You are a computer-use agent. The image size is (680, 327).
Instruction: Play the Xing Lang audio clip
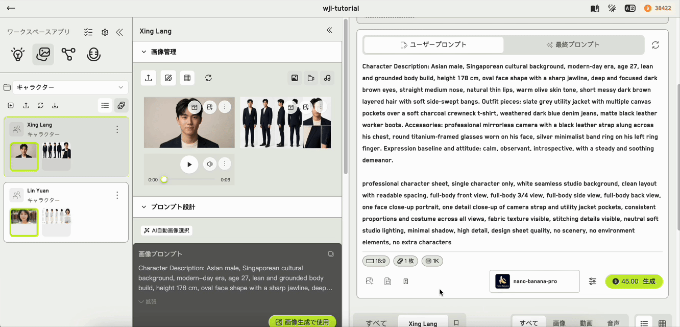(x=189, y=165)
